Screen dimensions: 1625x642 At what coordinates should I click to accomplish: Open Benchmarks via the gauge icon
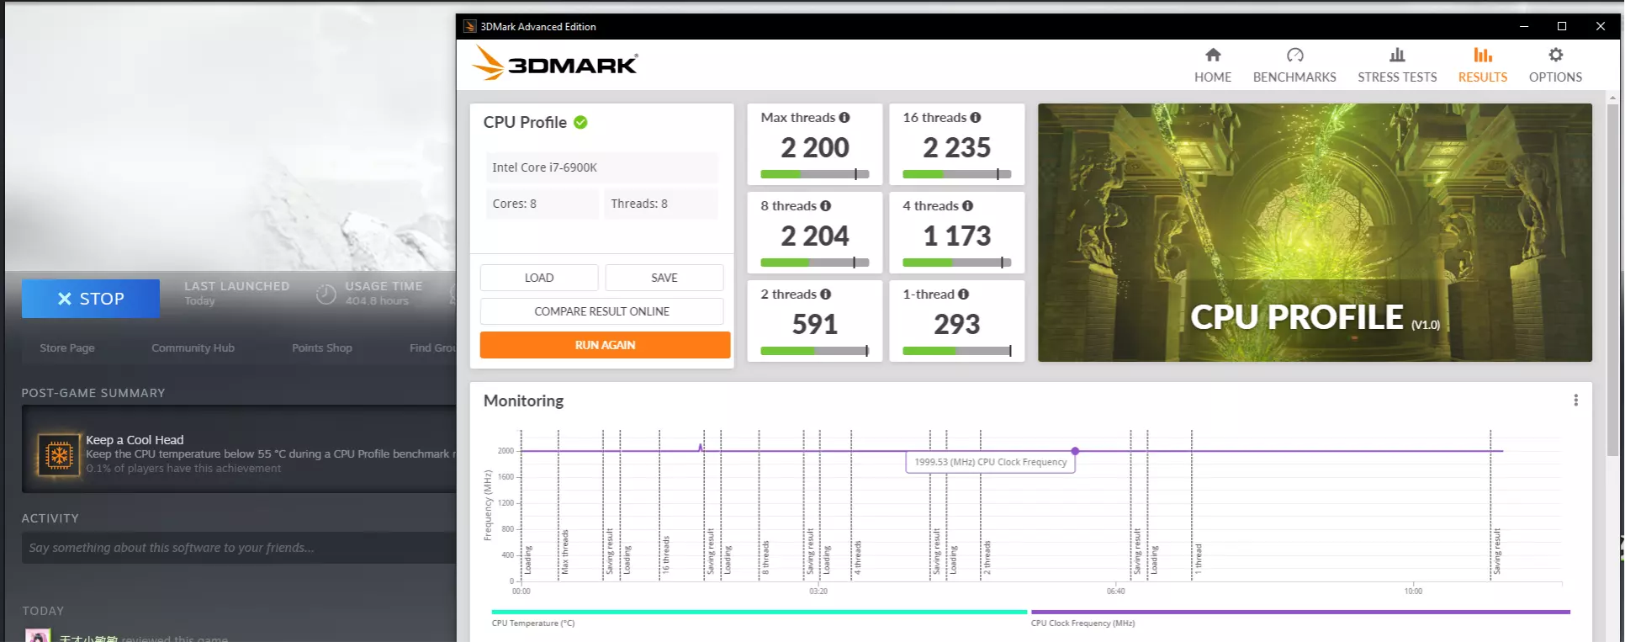click(x=1295, y=56)
